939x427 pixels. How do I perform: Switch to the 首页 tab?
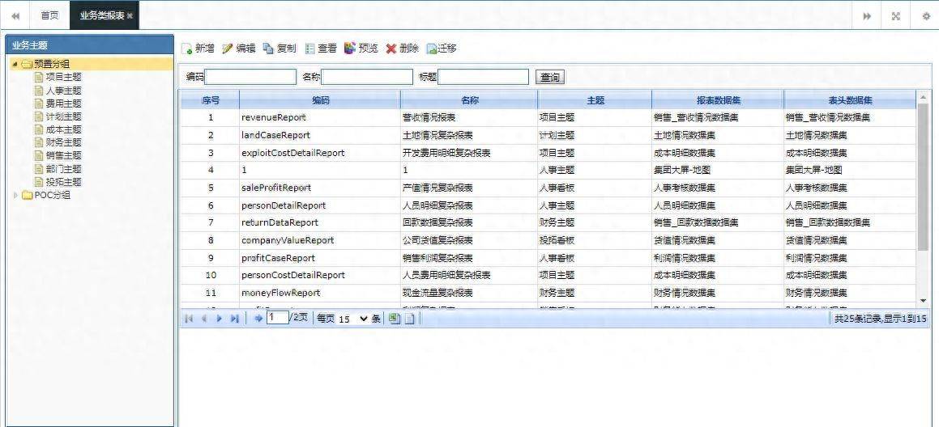pos(49,16)
